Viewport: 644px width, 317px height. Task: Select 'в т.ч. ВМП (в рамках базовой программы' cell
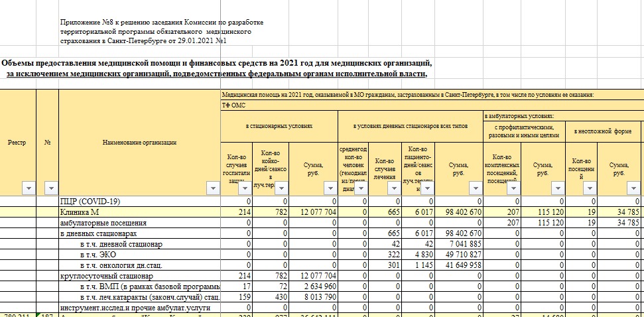pyautogui.click(x=140, y=286)
